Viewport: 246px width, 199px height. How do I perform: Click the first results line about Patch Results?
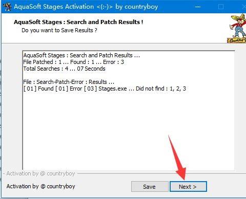[x=81, y=55]
